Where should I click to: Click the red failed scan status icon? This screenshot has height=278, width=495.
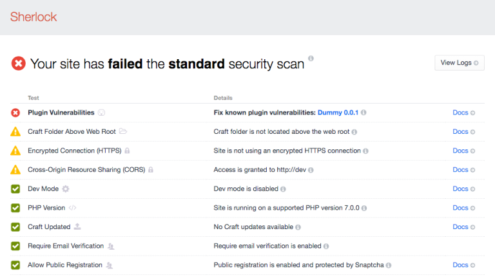(18, 63)
